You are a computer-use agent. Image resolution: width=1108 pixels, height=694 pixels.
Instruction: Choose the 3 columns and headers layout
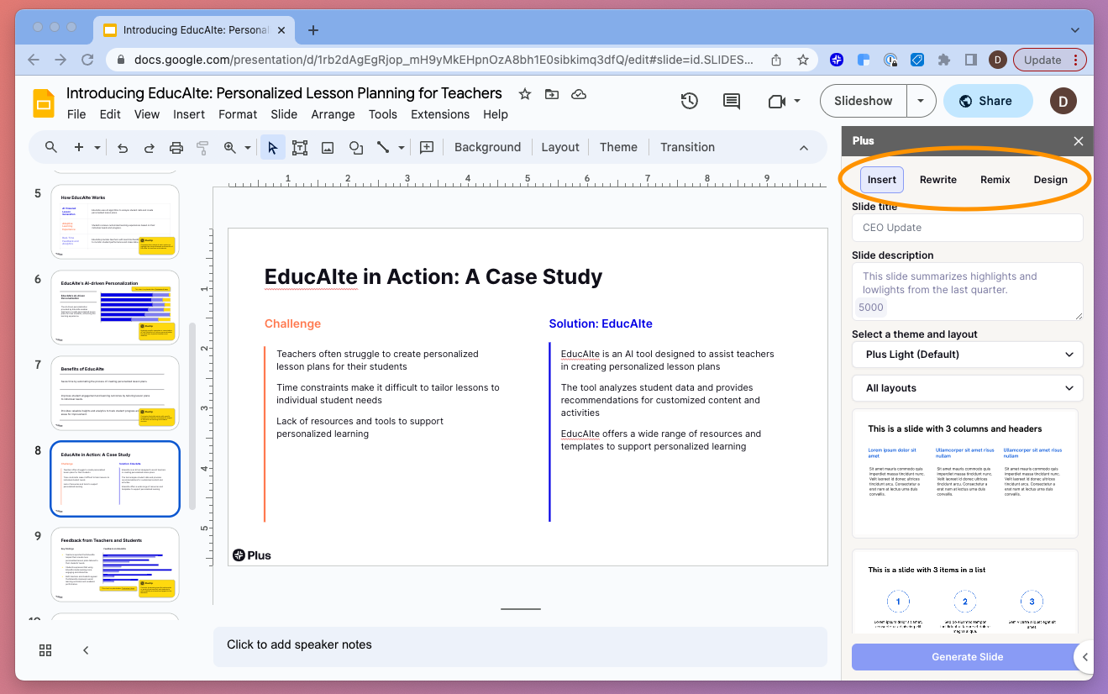click(965, 473)
